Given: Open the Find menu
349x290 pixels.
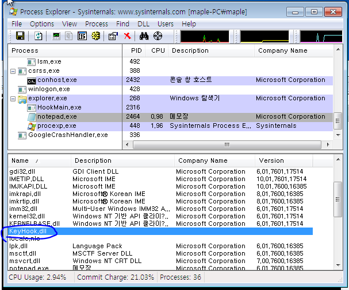Looking at the screenshot, I should 122,23.
